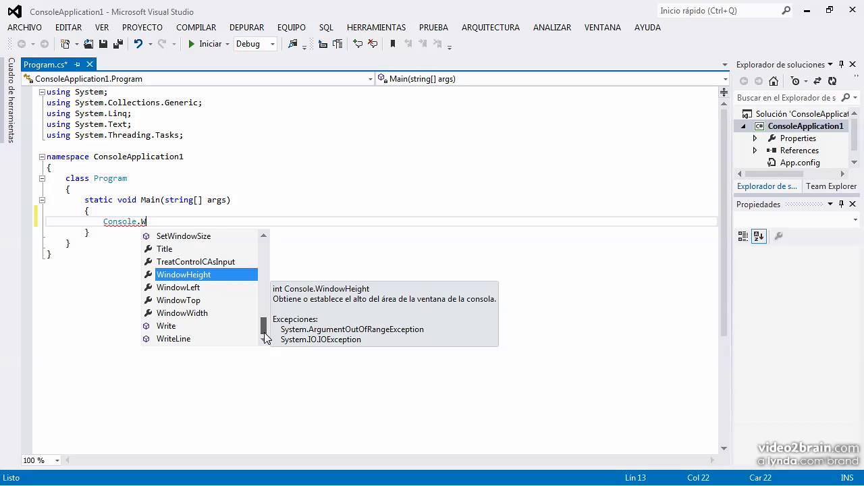Screen dimensions: 864x486
Task: Select WindowTop in the IntelliSense list
Action: coord(200,300)
